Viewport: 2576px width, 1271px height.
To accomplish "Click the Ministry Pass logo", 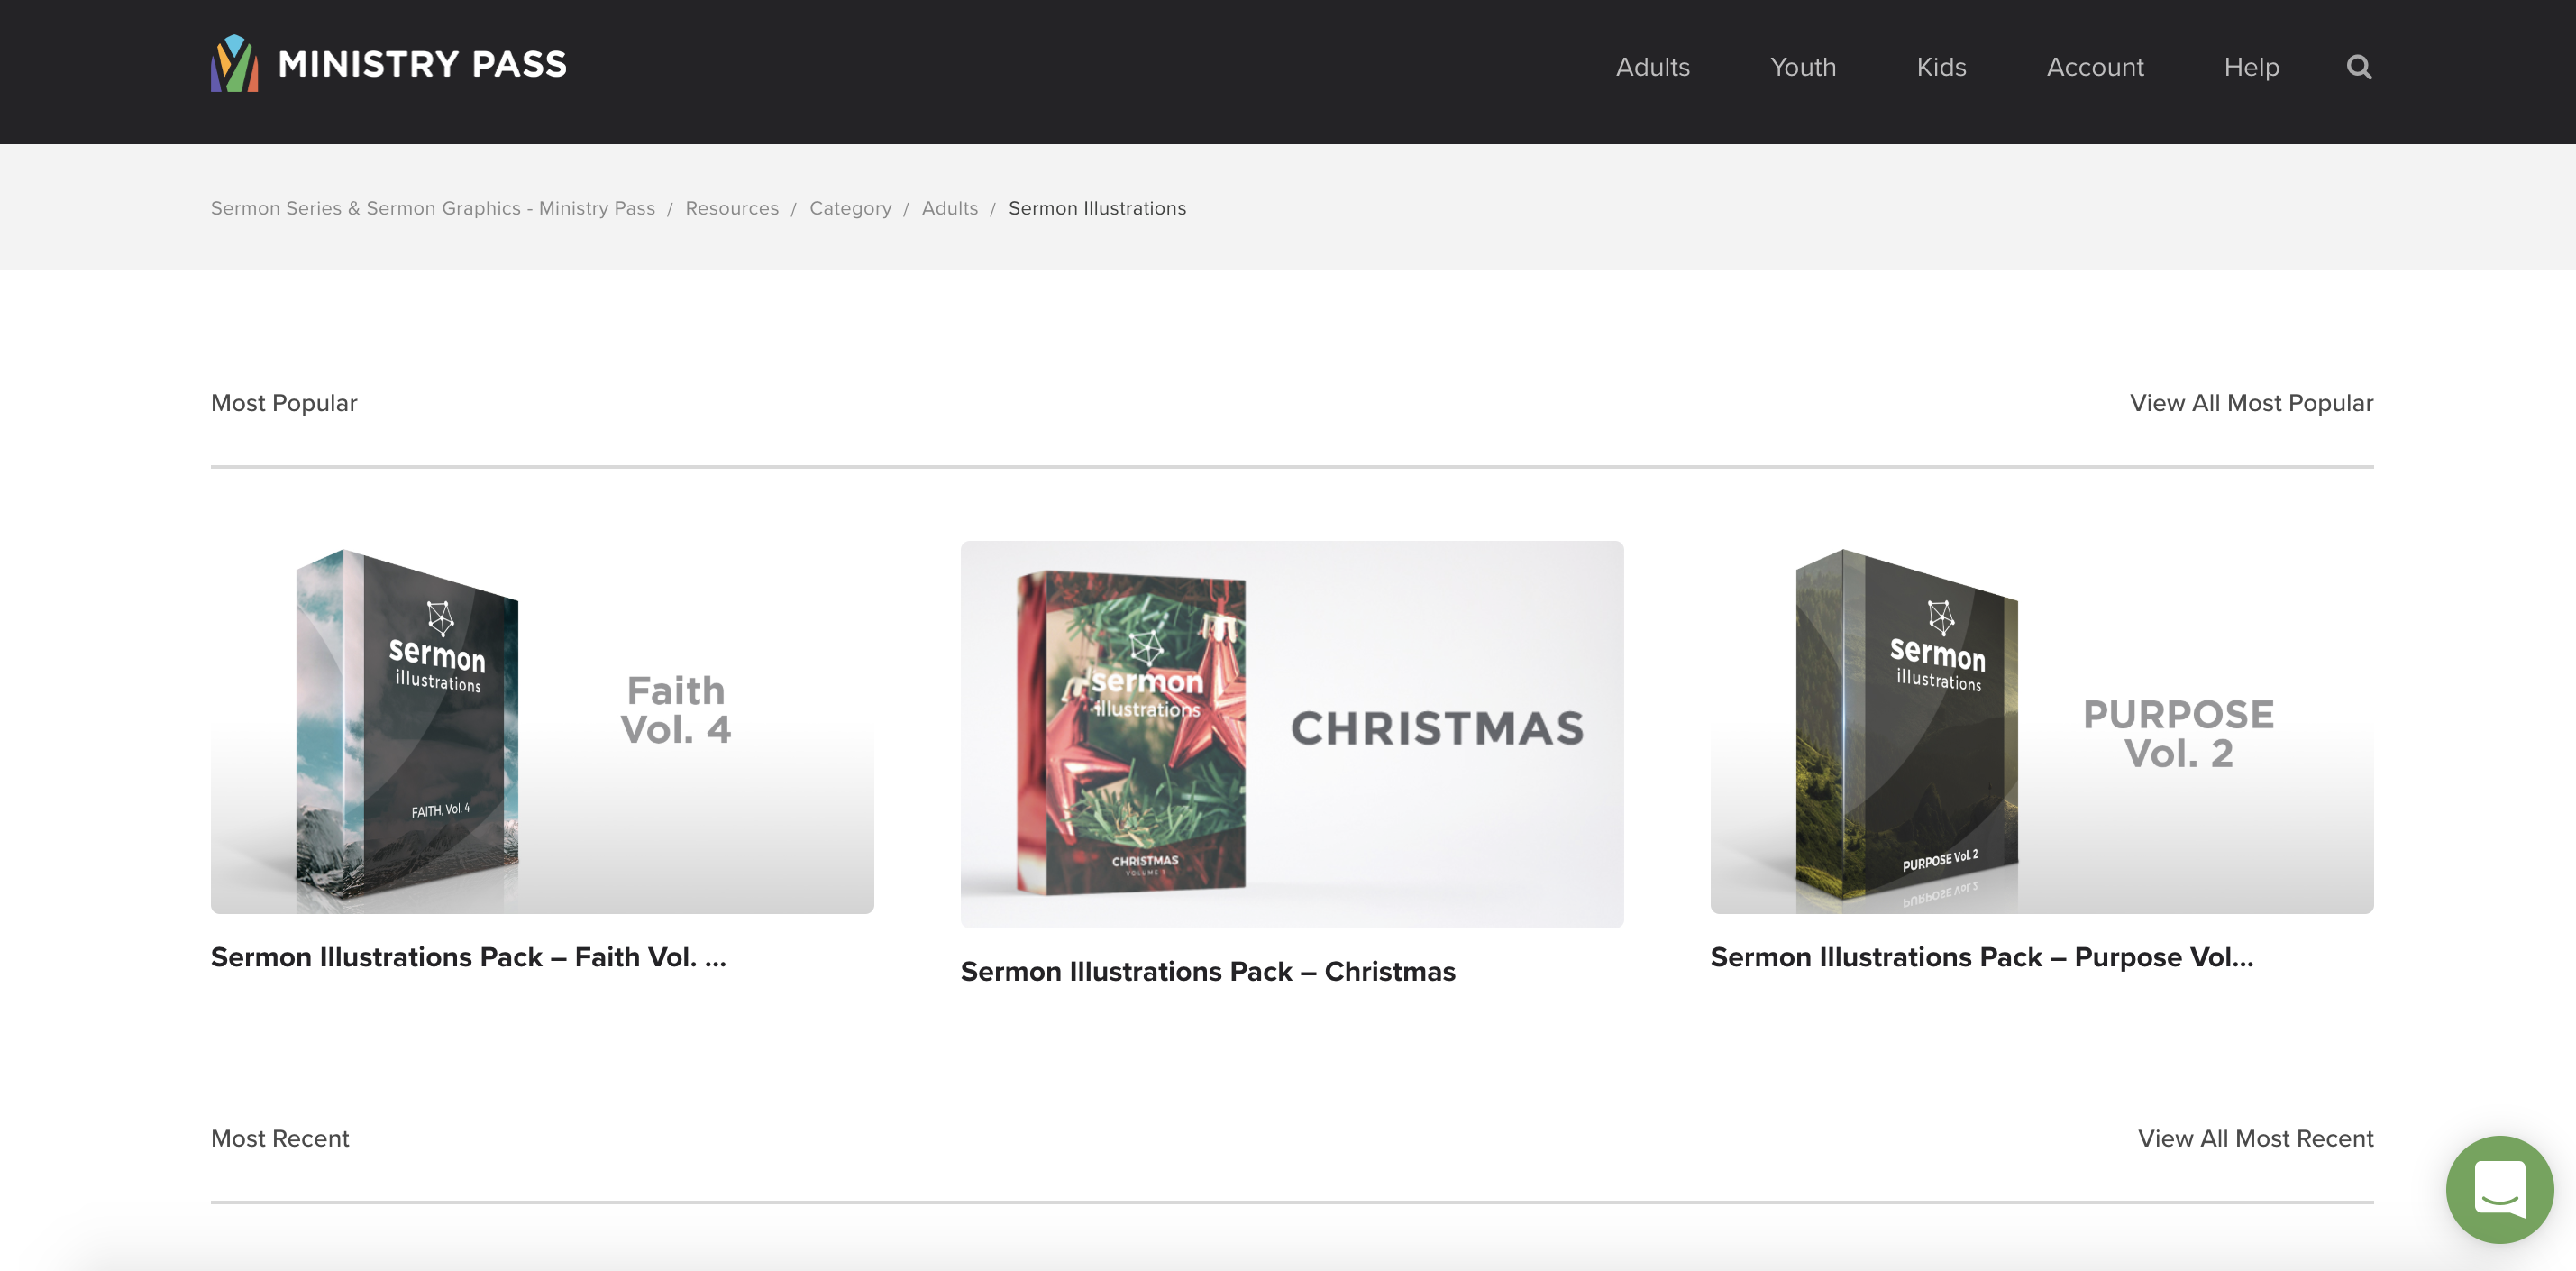I will click(x=387, y=65).
